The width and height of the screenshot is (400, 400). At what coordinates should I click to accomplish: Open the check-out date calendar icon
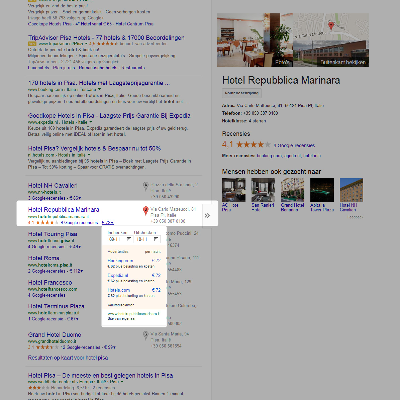156,239
